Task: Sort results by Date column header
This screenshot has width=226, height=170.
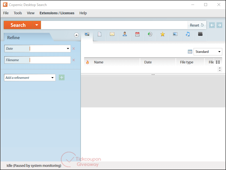Action: (148, 62)
